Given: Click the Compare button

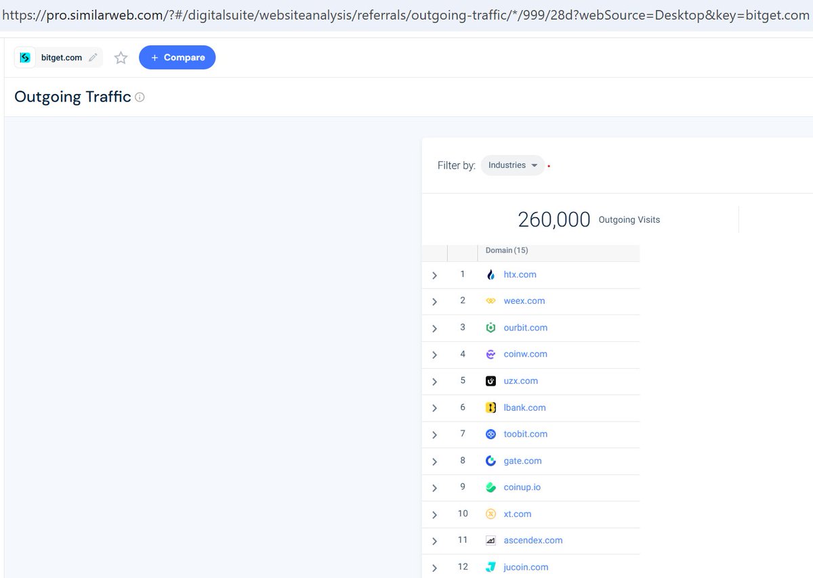Looking at the screenshot, I should click(x=177, y=58).
